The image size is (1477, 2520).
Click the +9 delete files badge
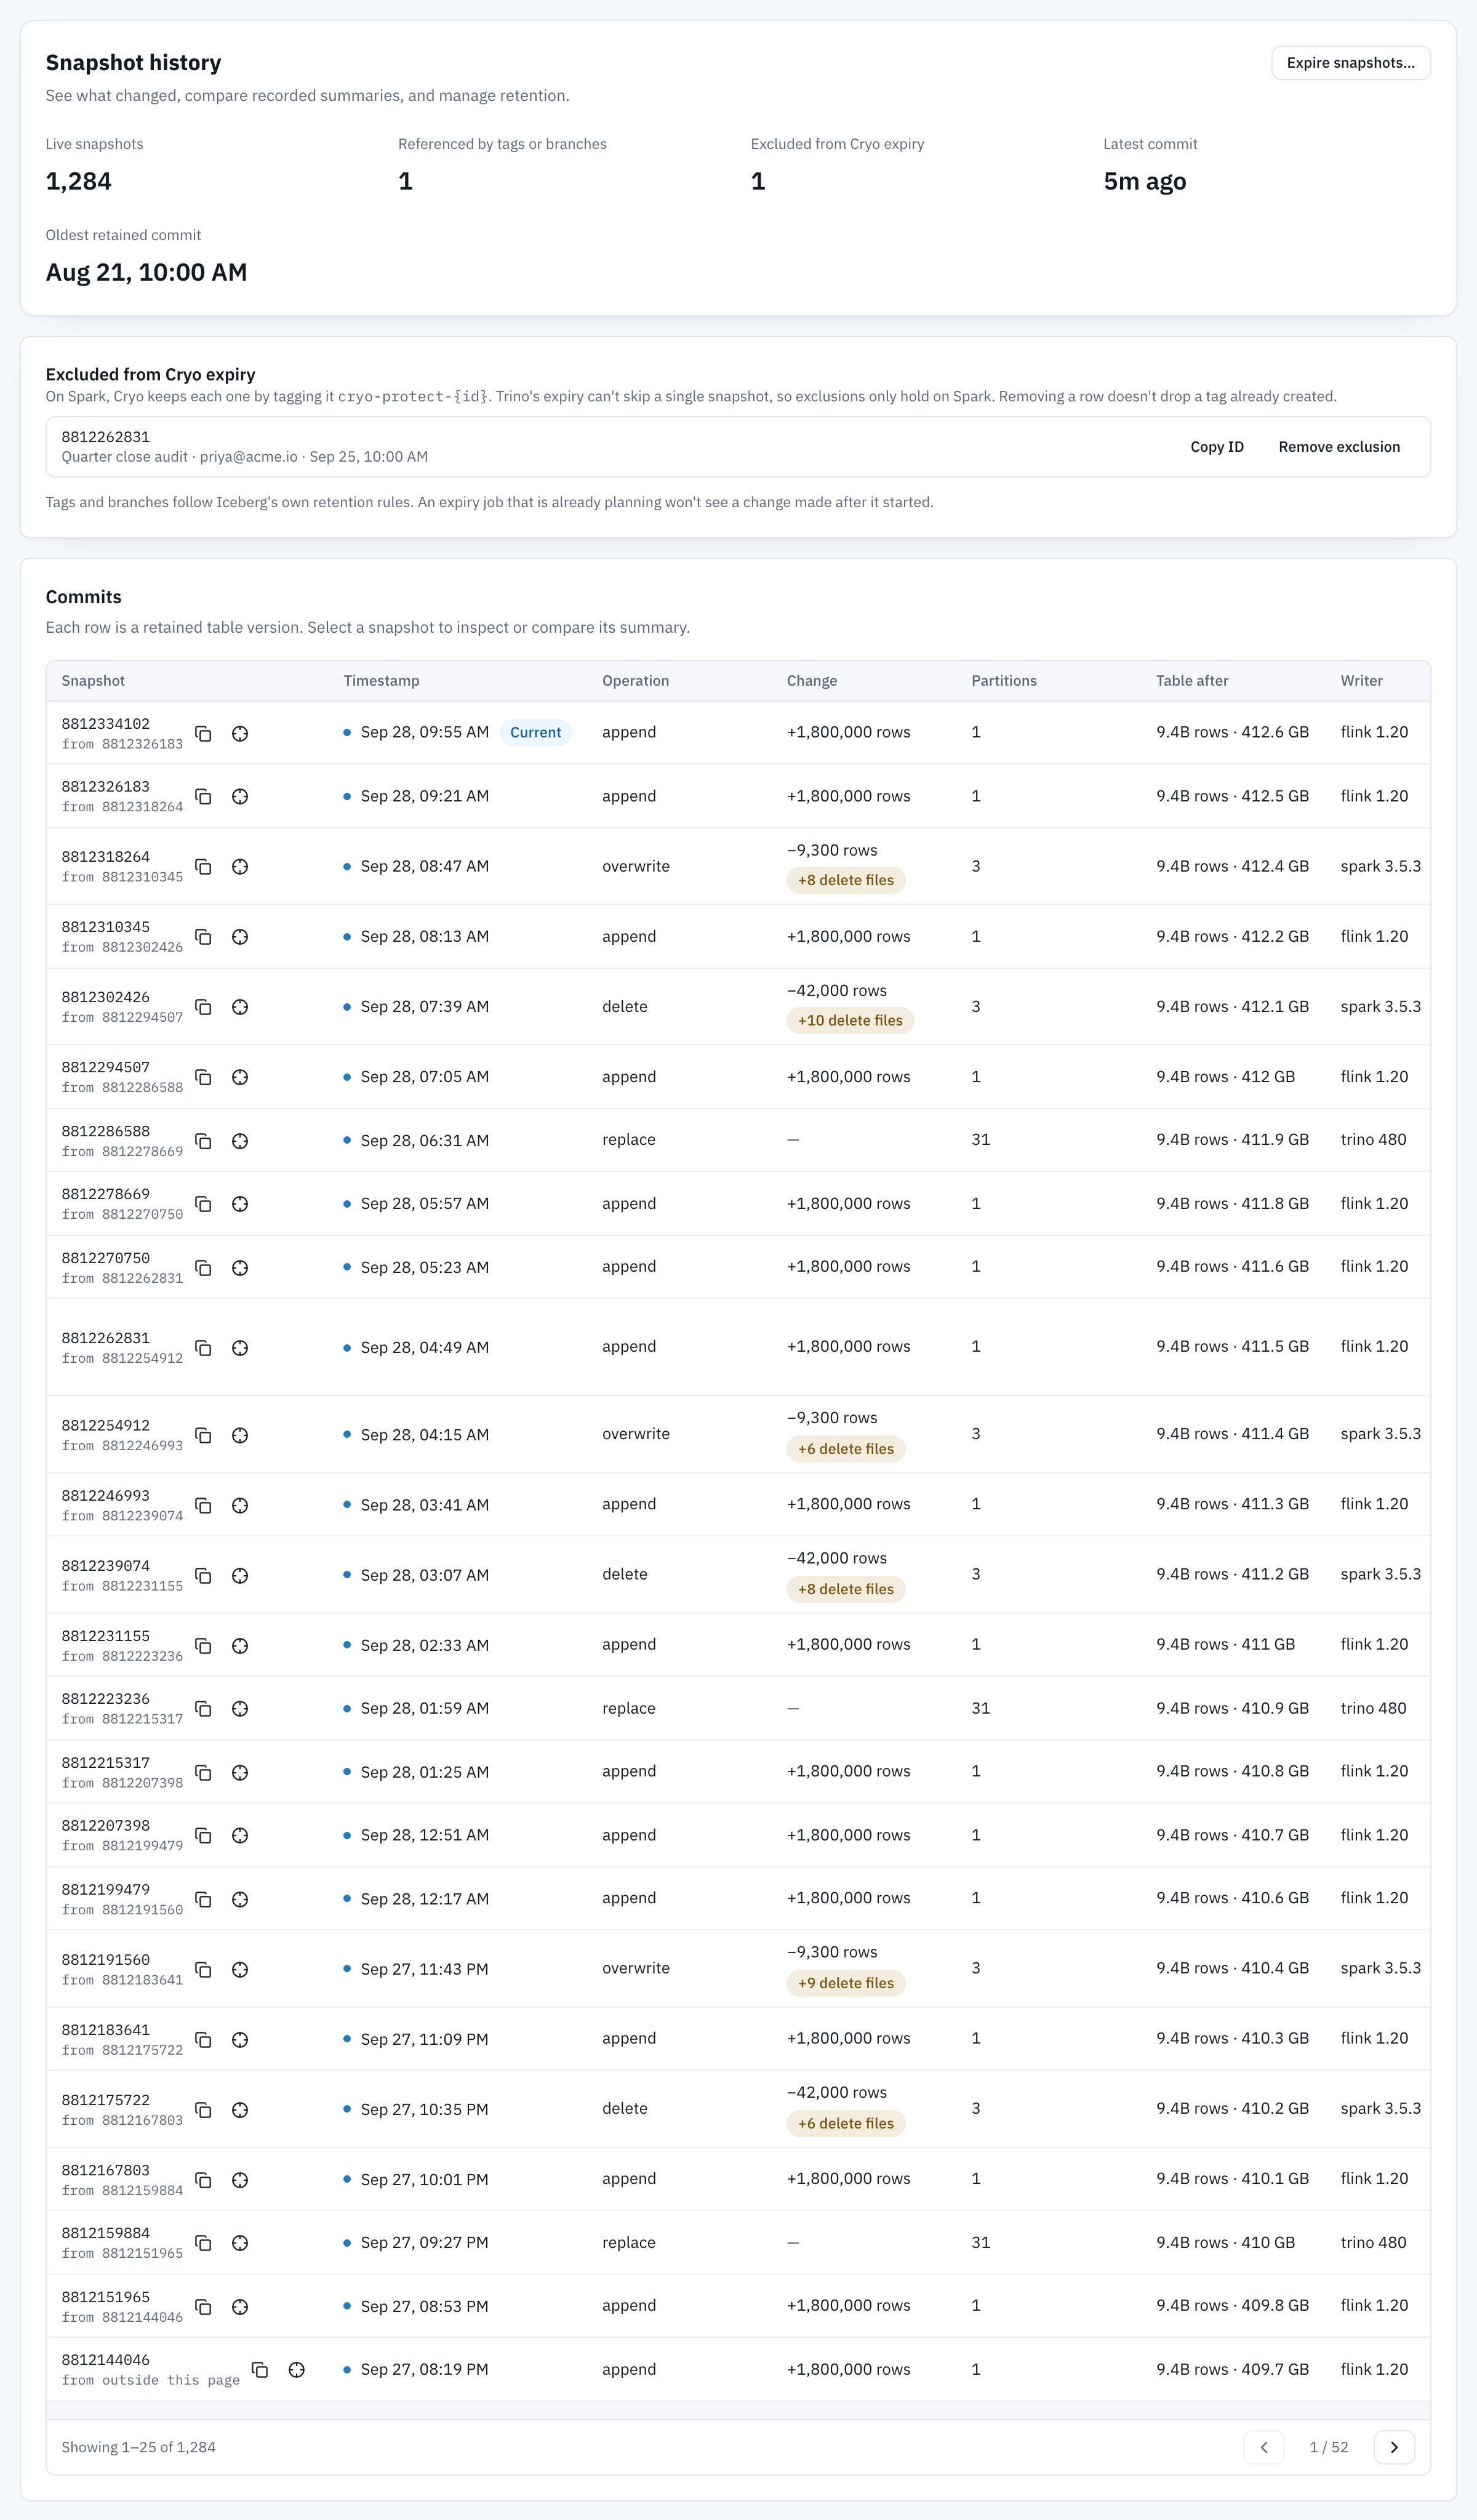coord(846,1983)
